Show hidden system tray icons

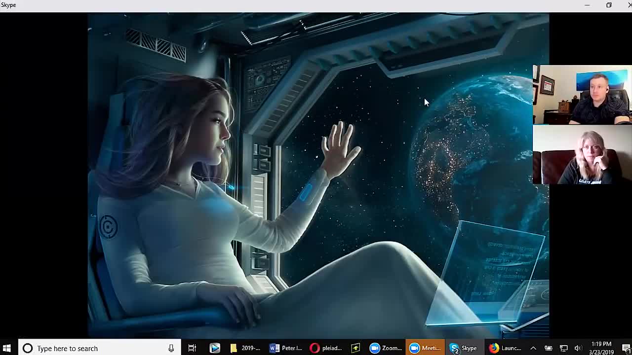coord(533,348)
